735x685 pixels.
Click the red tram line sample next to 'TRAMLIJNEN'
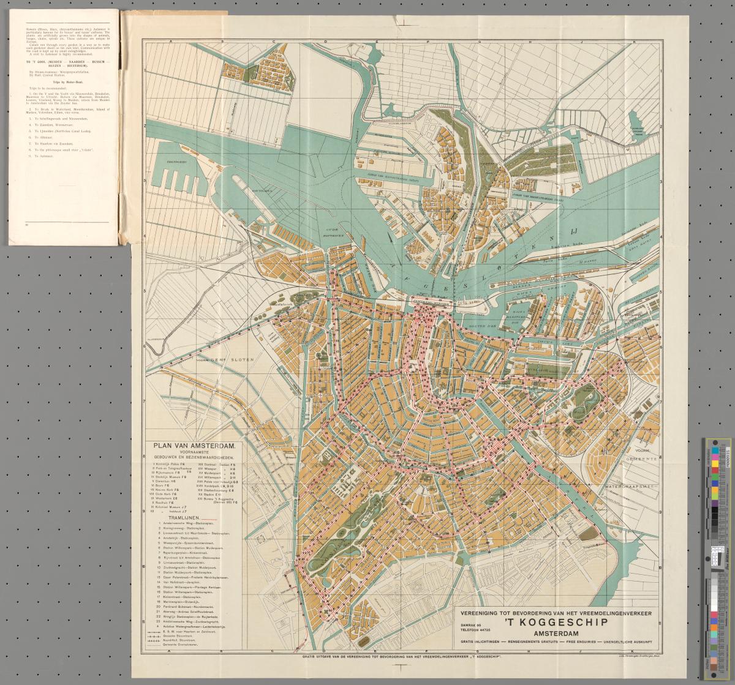(208, 518)
